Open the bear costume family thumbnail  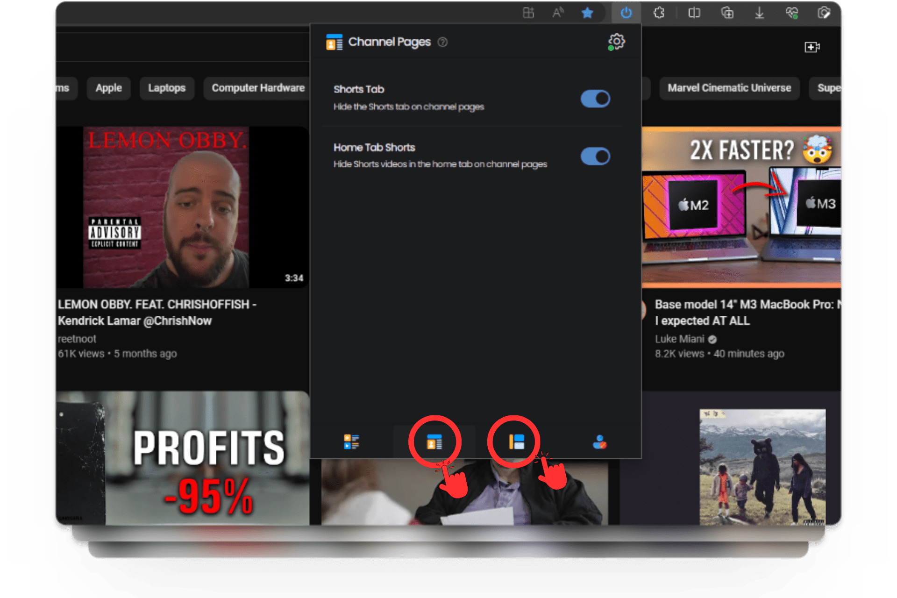[x=762, y=467]
